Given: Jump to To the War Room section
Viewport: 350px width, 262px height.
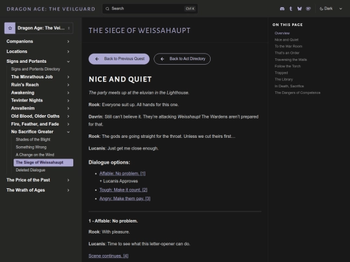Looking at the screenshot, I should click(288, 47).
